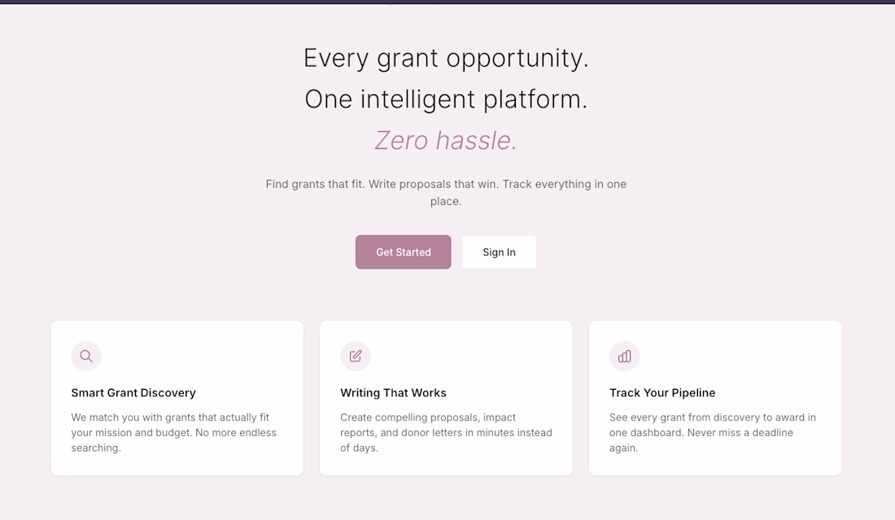Select the Smart Grant Discovery title
The width and height of the screenshot is (895, 520).
coord(133,393)
